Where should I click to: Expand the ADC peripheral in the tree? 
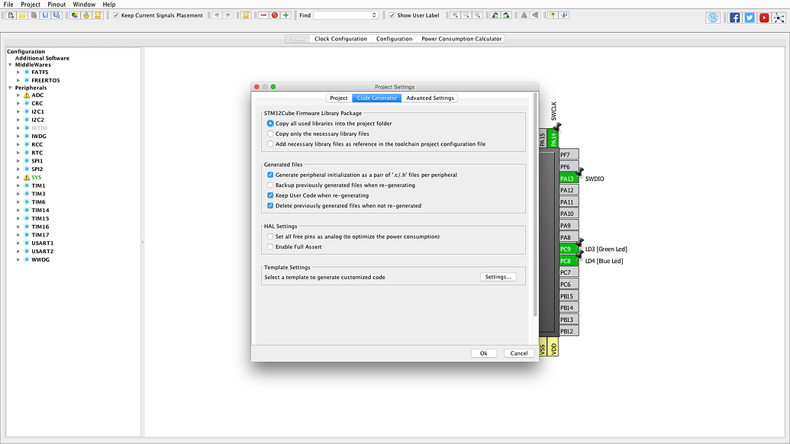click(x=18, y=95)
